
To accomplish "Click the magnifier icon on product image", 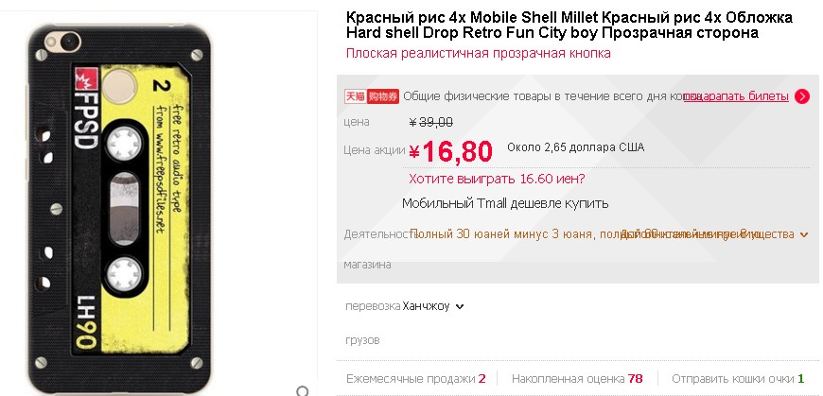I will tap(302, 389).
